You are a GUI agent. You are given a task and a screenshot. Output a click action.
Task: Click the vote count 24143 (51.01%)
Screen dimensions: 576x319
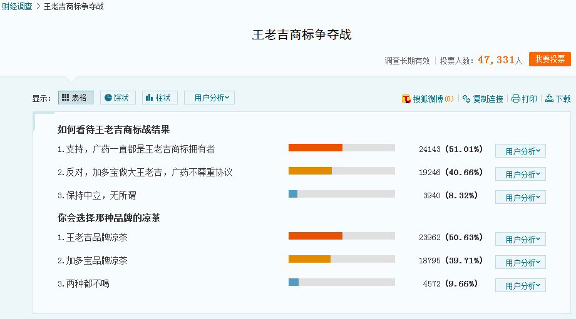(x=450, y=149)
